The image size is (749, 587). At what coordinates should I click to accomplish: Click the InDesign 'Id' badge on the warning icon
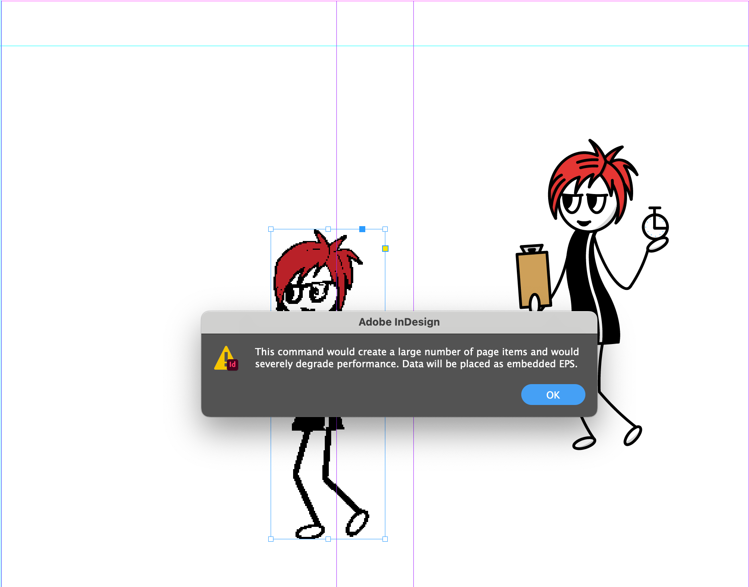(233, 365)
